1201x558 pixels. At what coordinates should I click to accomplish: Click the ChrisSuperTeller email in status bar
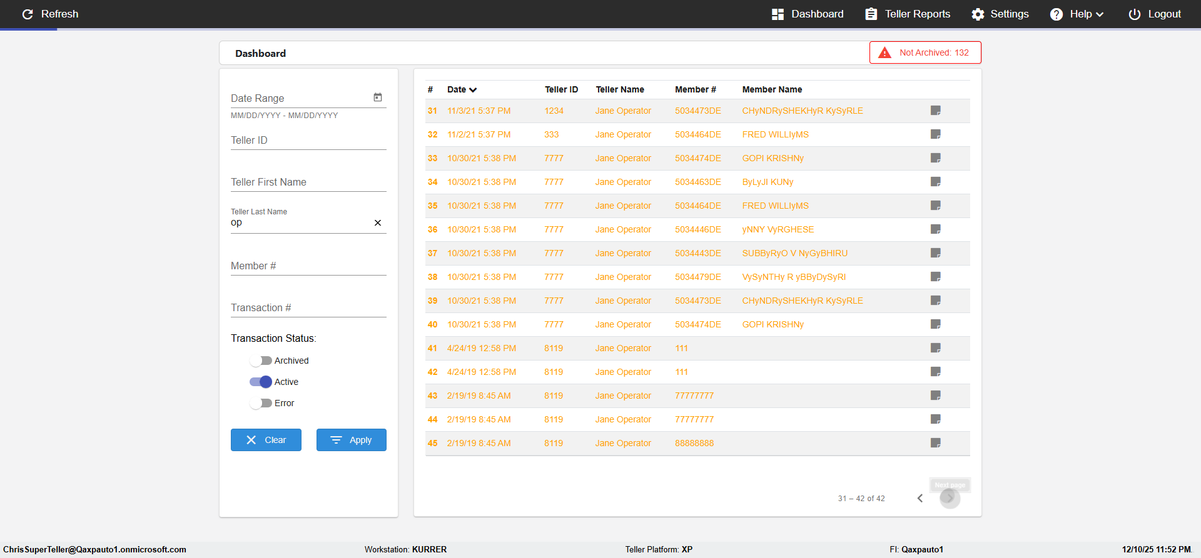click(x=94, y=549)
